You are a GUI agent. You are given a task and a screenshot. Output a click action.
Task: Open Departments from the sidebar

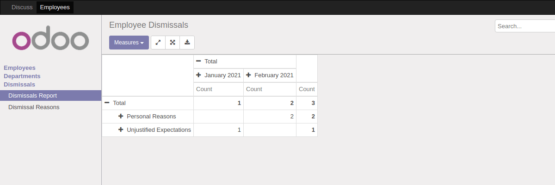click(x=22, y=76)
